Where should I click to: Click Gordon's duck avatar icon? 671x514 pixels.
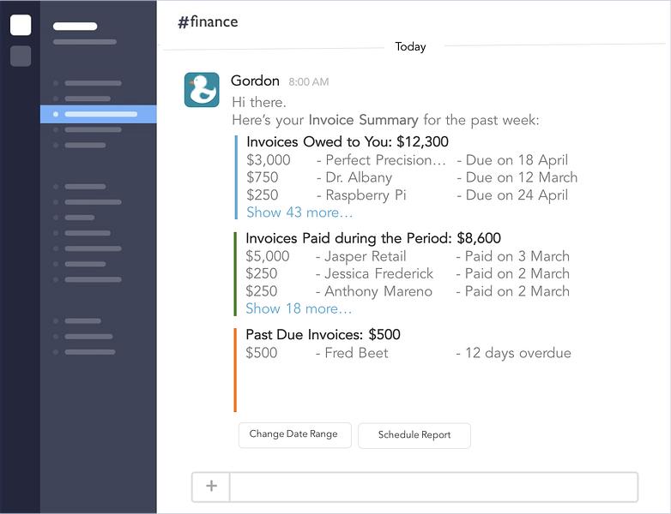coord(202,90)
